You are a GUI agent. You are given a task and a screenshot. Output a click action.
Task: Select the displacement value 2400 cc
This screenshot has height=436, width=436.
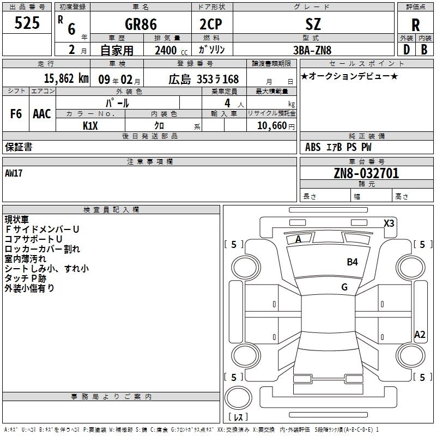pos(171,50)
